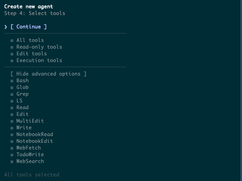Disable the WebSearch tool
The image size is (242, 181).
pyautogui.click(x=12, y=161)
